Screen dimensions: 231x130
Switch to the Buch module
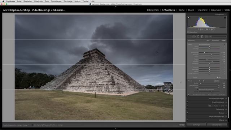tap(191, 10)
